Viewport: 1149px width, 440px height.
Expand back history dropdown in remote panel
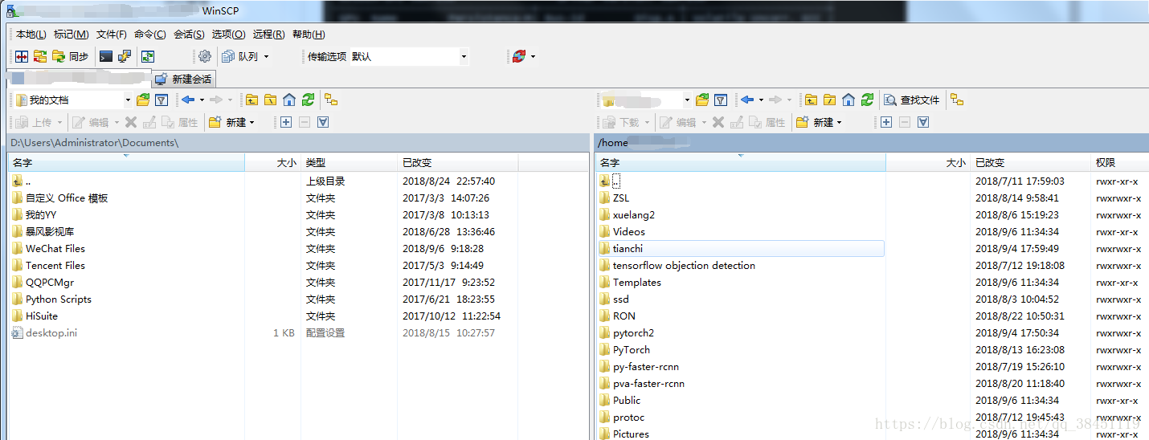pyautogui.click(x=761, y=100)
